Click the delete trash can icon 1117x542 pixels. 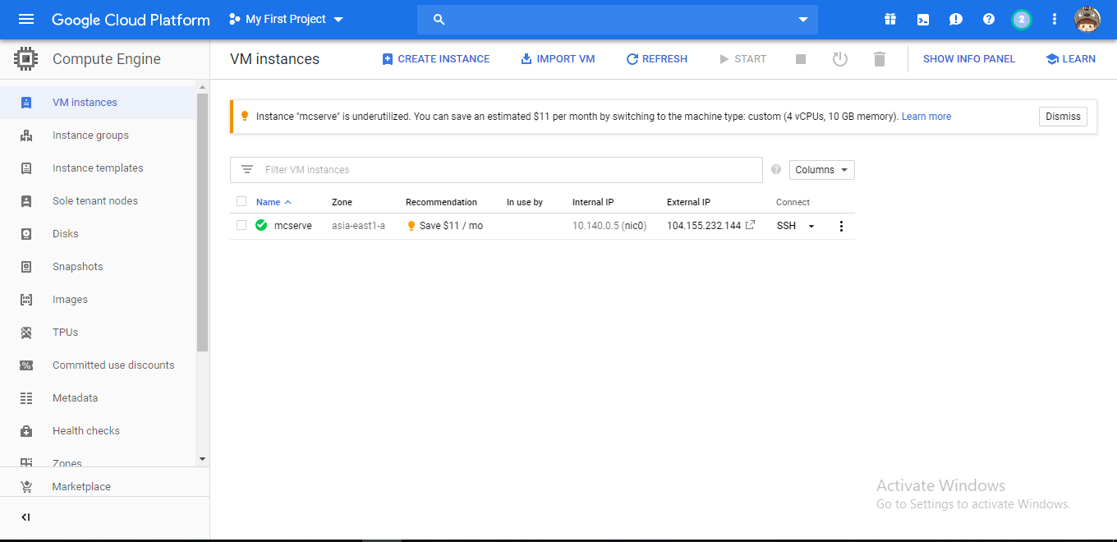[880, 59]
